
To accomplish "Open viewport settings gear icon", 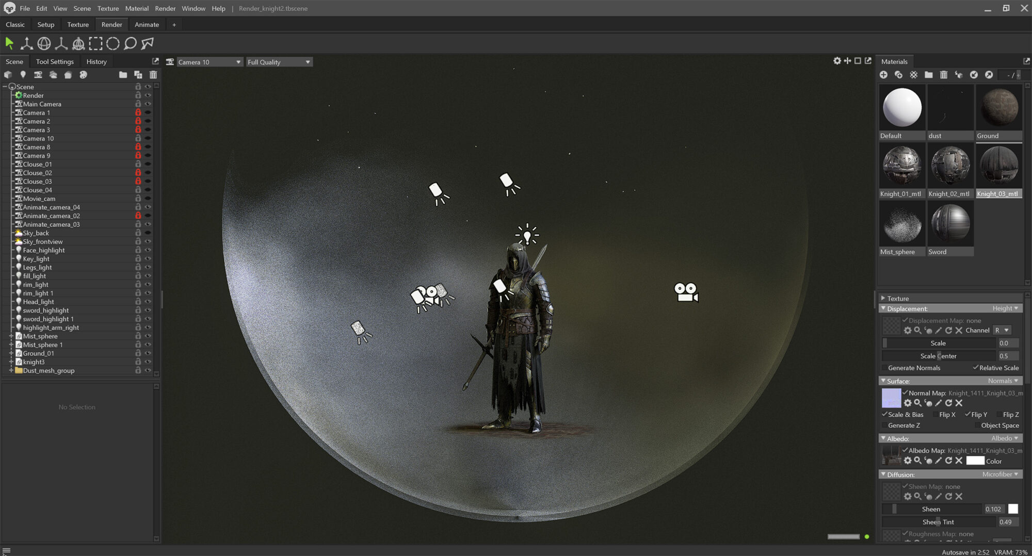I will click(837, 61).
